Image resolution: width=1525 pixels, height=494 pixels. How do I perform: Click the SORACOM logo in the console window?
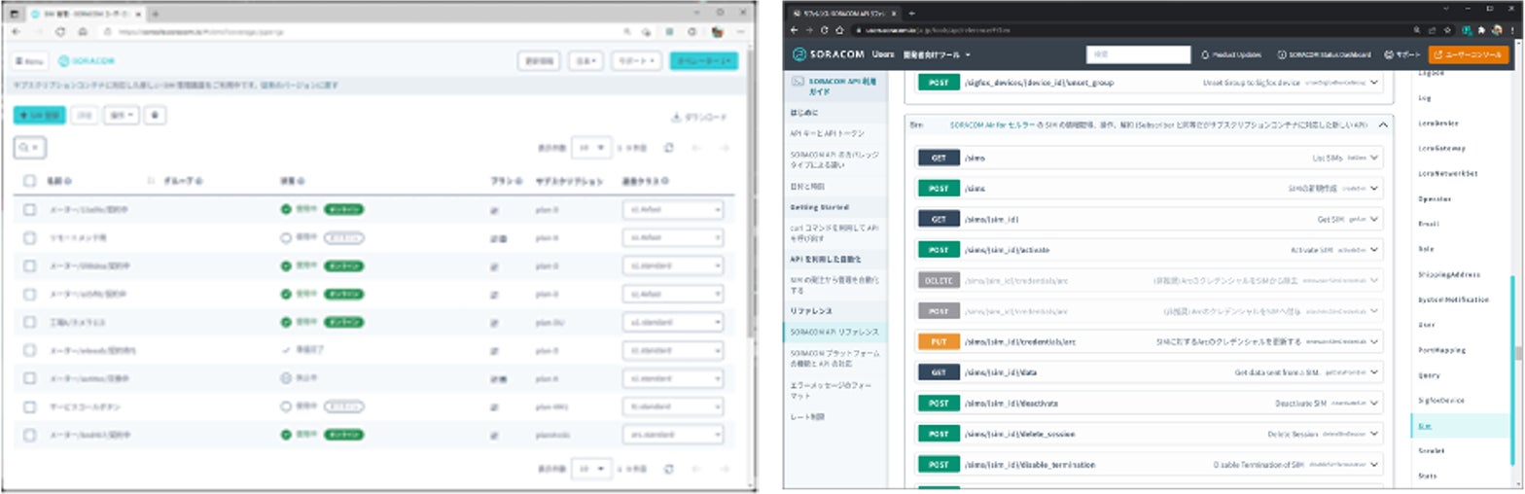click(87, 60)
